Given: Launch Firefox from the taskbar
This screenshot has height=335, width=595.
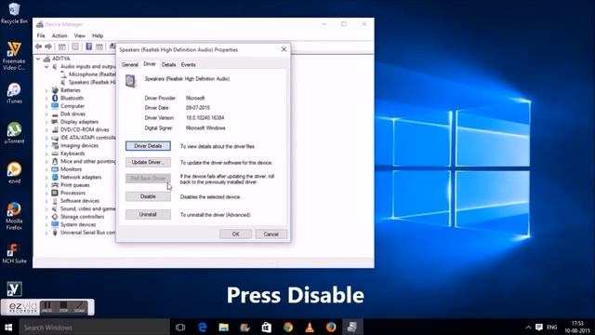Looking at the screenshot, I should pos(331,327).
